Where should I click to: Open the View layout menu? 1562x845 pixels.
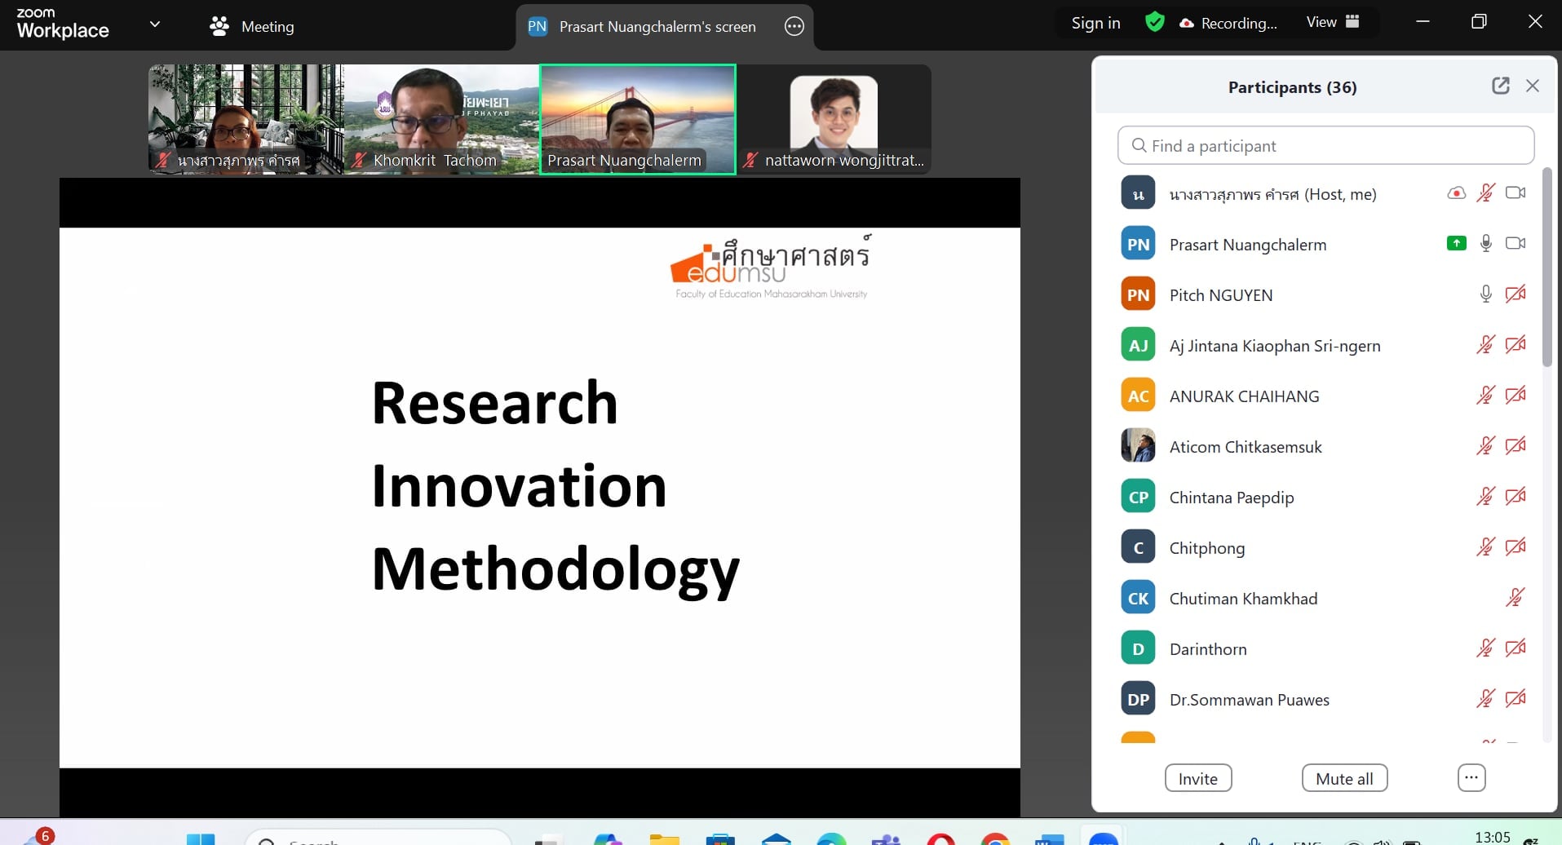coord(1332,22)
